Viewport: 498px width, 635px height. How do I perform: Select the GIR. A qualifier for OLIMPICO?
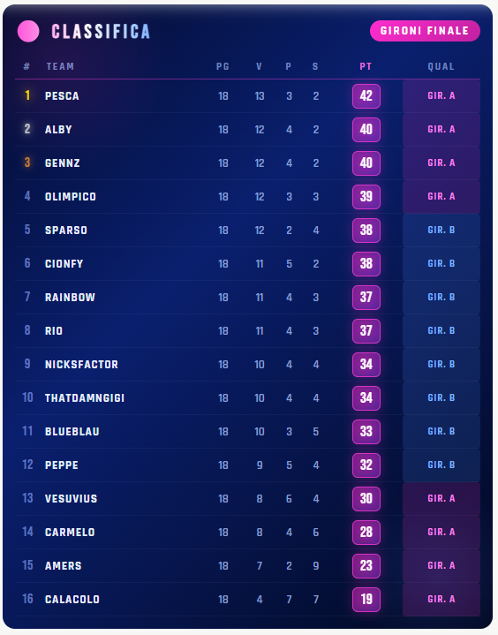point(441,197)
